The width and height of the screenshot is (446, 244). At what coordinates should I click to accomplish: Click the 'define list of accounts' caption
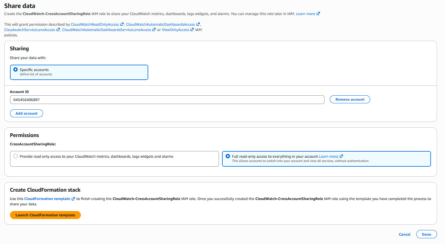click(x=36, y=74)
